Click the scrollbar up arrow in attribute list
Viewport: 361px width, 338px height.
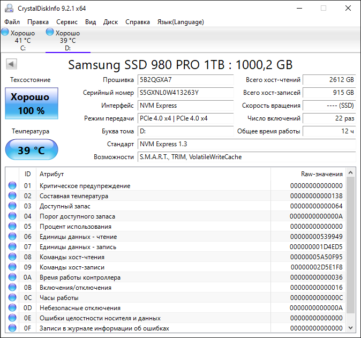351,172
